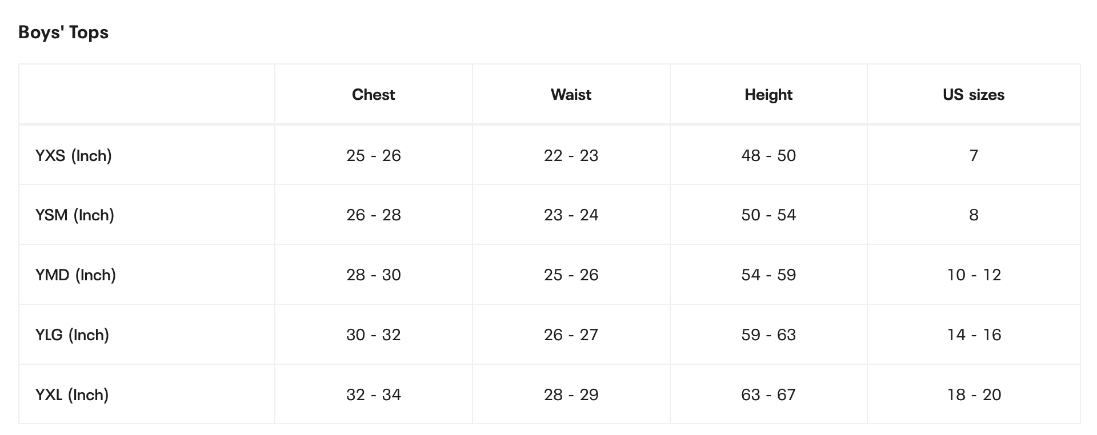
Task: Select the YSM (Inch) row label
Action: click(75, 215)
